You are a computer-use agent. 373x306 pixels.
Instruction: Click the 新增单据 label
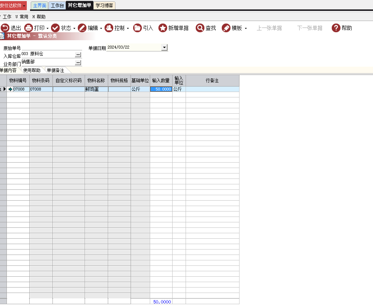click(x=178, y=28)
